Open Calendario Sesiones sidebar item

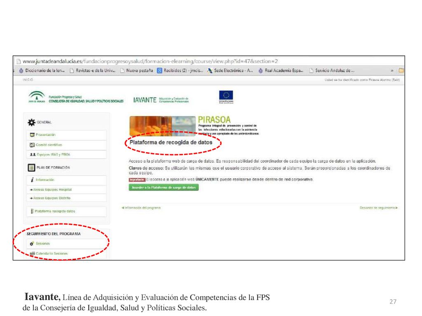66,253
